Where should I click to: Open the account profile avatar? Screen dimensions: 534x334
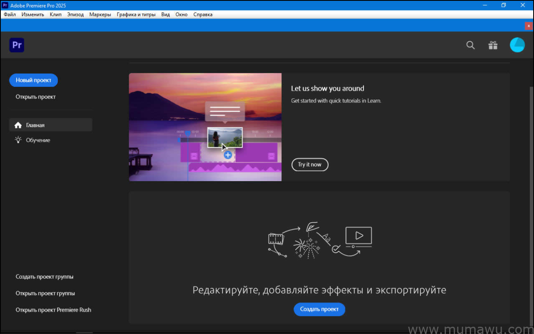coord(517,45)
